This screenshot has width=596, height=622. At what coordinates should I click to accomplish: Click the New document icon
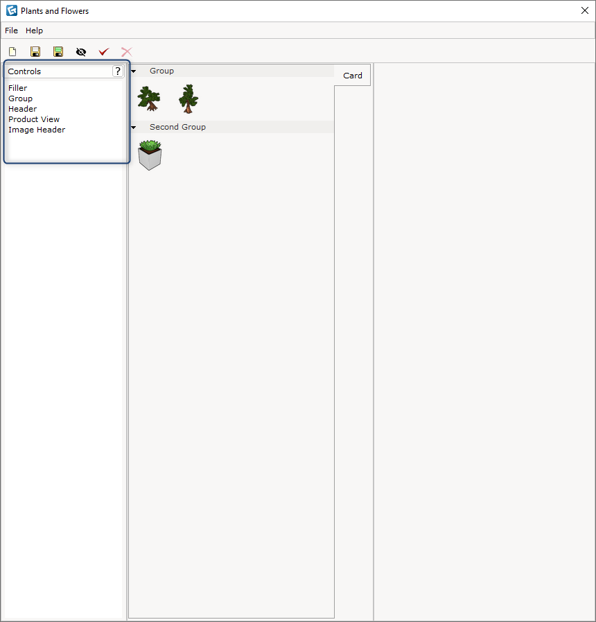pos(12,51)
